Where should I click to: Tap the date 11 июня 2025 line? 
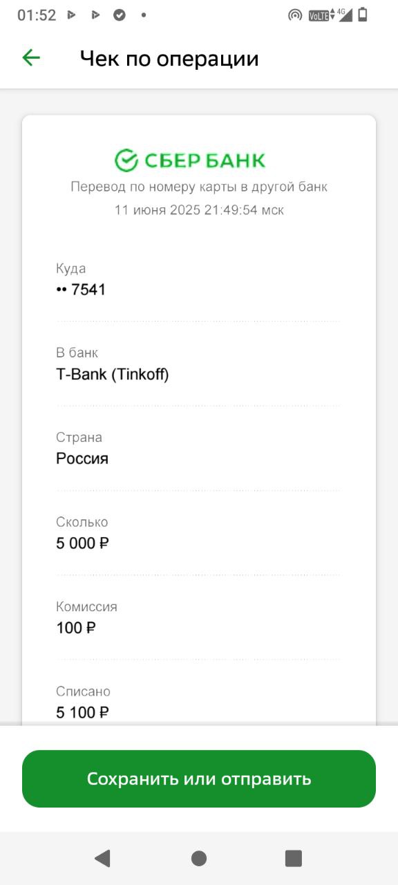[199, 209]
